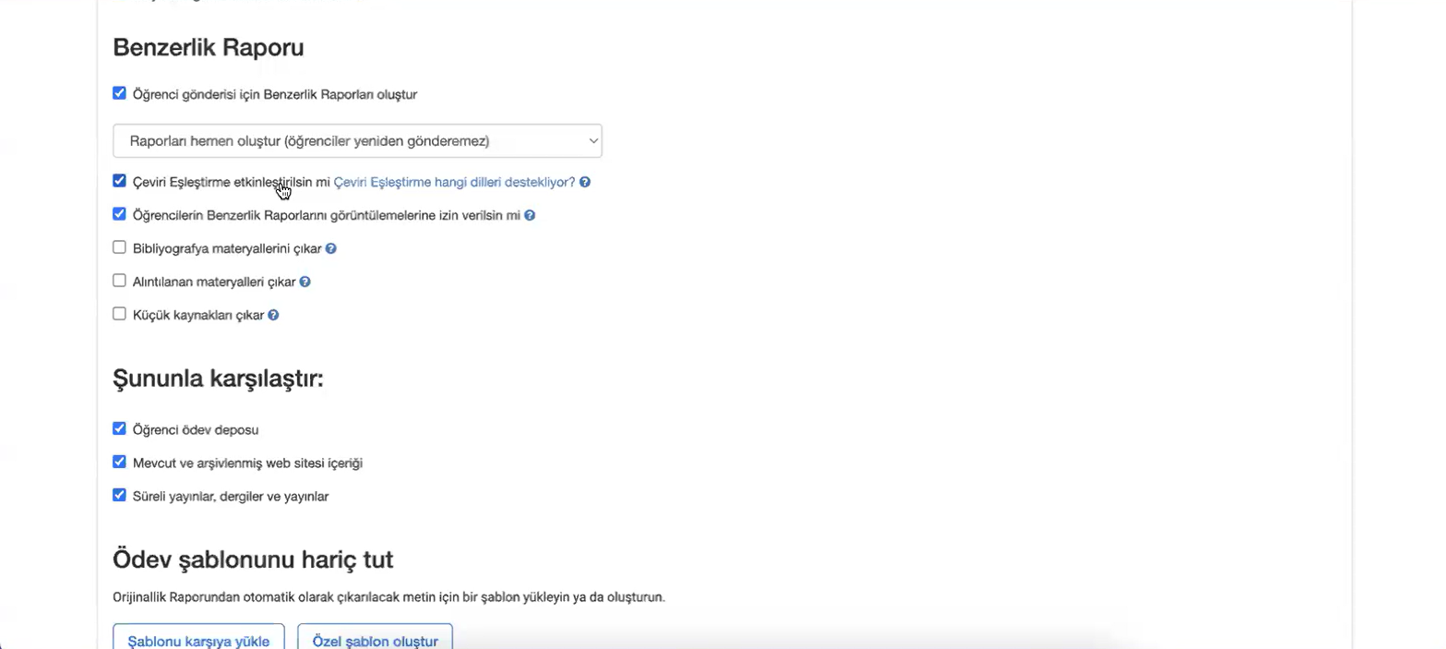Uncheck Öğrenci ödev deposu
Screen dimensions: 1446x649
pos(119,428)
